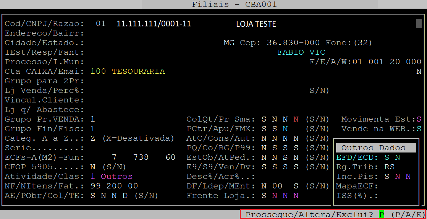The height and width of the screenshot is (219, 427).
Task: Toggle the CFOP 5905 N value
Action: (x=93, y=167)
